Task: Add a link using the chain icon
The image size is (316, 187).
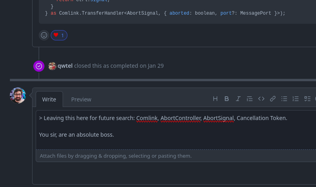Action: point(273,99)
